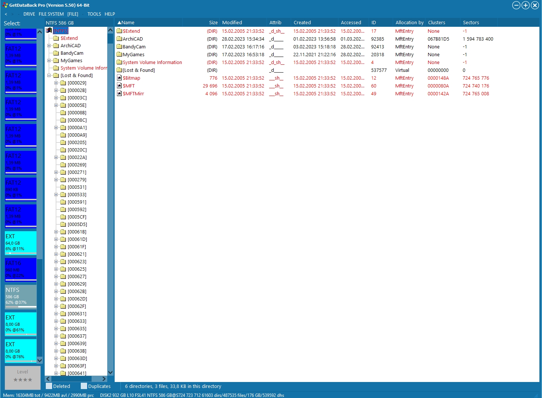Click the ArchiCAD folder icon in file list
The width and height of the screenshot is (542, 398).
[x=119, y=39]
